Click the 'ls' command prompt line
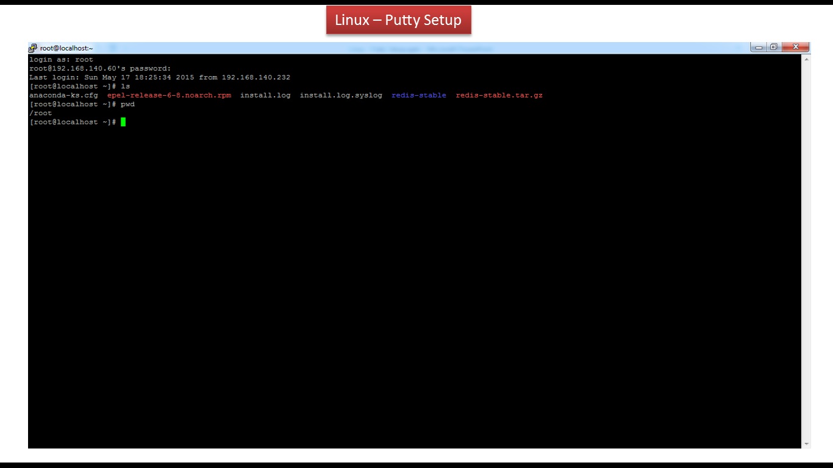 [x=79, y=87]
